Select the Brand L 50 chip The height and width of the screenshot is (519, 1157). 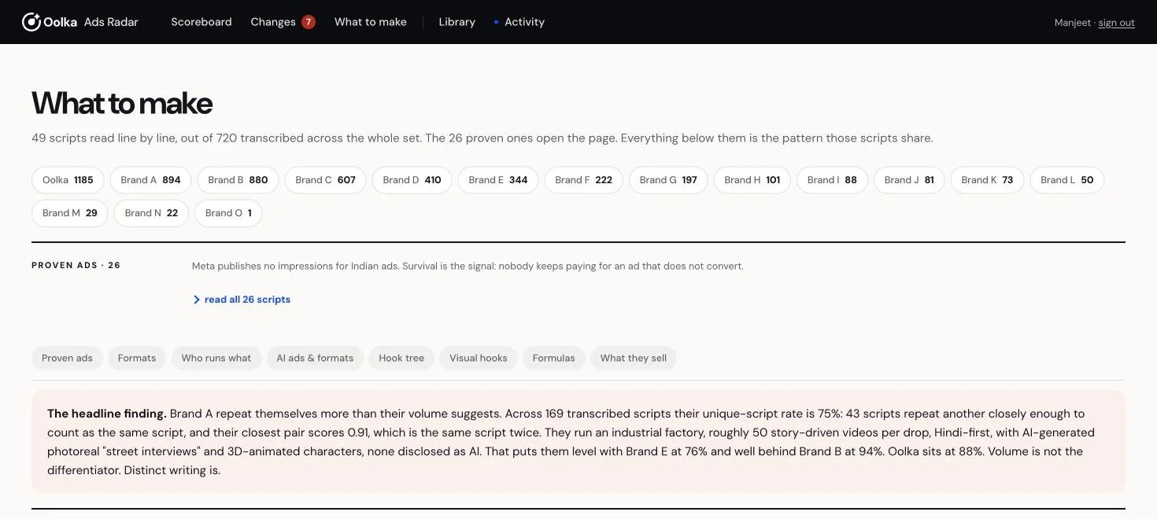click(1066, 180)
